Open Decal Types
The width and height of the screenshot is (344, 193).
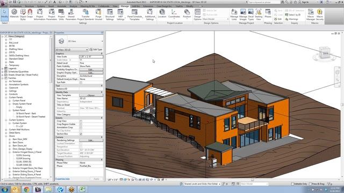pos(251,14)
